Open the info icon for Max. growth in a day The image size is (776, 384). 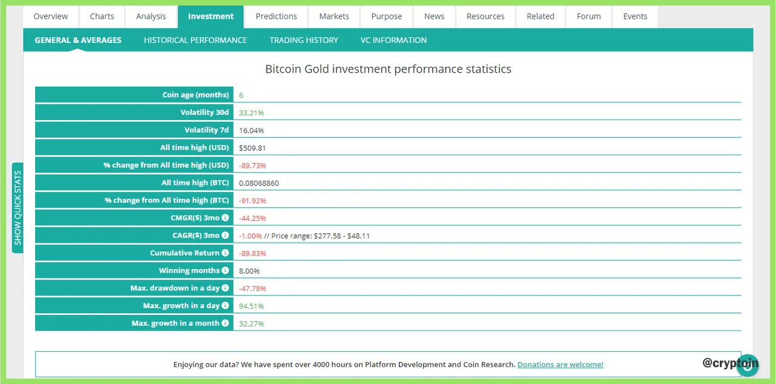[x=226, y=306]
